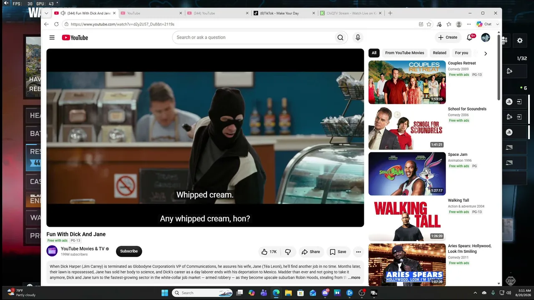This screenshot has height=300, width=534.
Task: Add this page to browser favorites
Action: (429, 24)
